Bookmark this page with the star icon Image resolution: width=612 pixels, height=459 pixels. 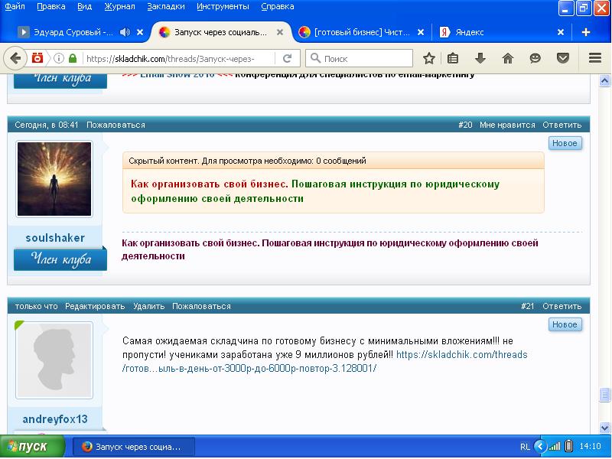429,59
